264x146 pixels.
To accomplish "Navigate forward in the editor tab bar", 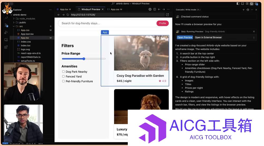I will click(x=164, y=9).
